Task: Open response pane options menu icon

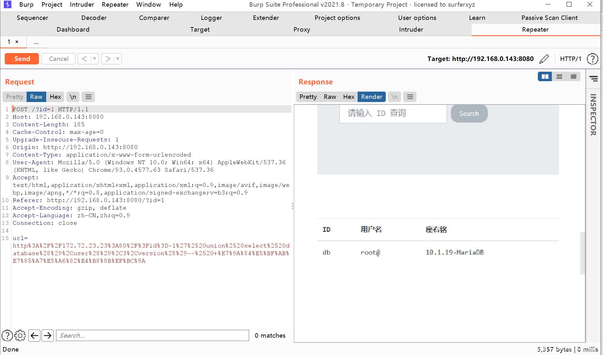Action: pyautogui.click(x=410, y=97)
